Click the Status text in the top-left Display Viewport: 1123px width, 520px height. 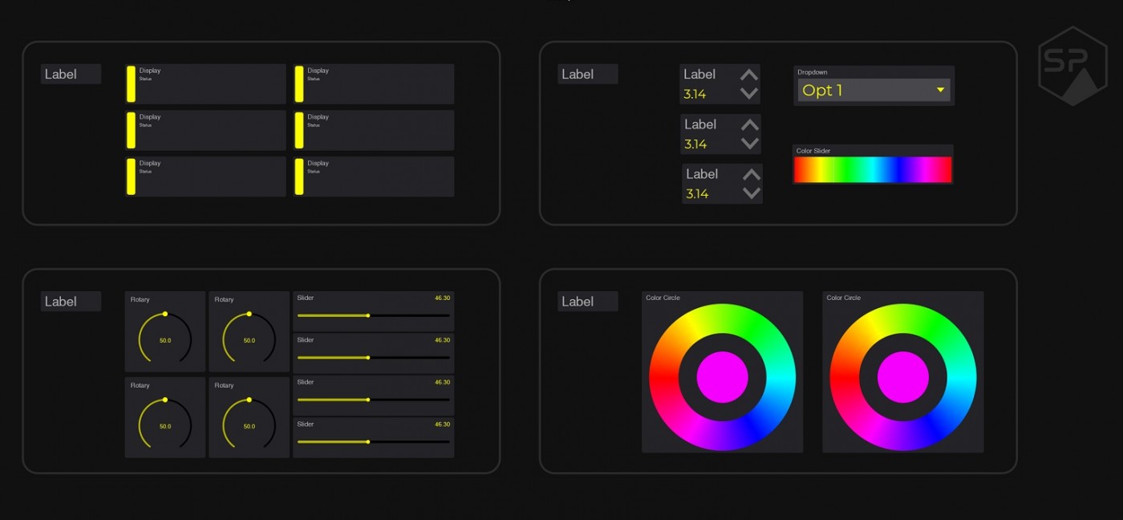pos(145,79)
